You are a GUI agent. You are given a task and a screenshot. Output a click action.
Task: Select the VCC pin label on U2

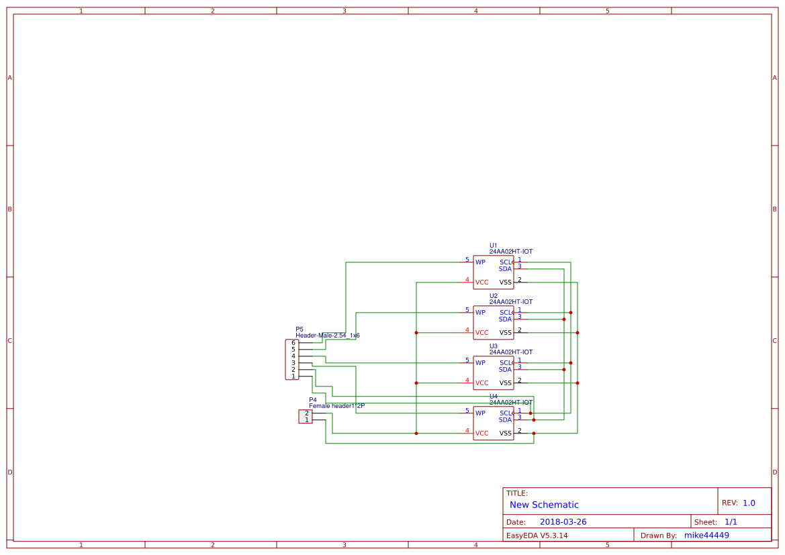[x=481, y=332]
